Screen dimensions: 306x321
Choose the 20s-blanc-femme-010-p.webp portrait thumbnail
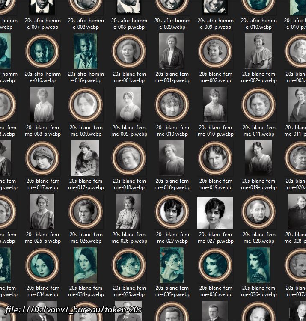pos(215,104)
